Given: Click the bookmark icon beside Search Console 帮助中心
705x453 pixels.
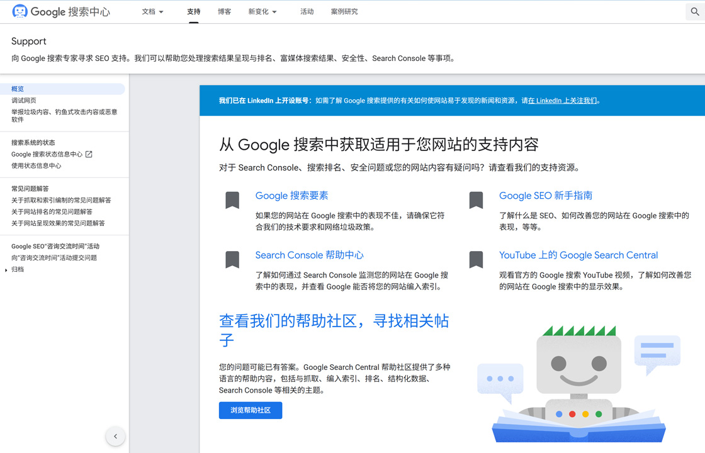Looking at the screenshot, I should (x=232, y=260).
